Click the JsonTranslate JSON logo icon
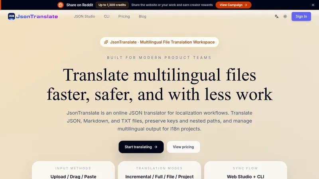Screen dimensions: 319x179 point(12,16)
